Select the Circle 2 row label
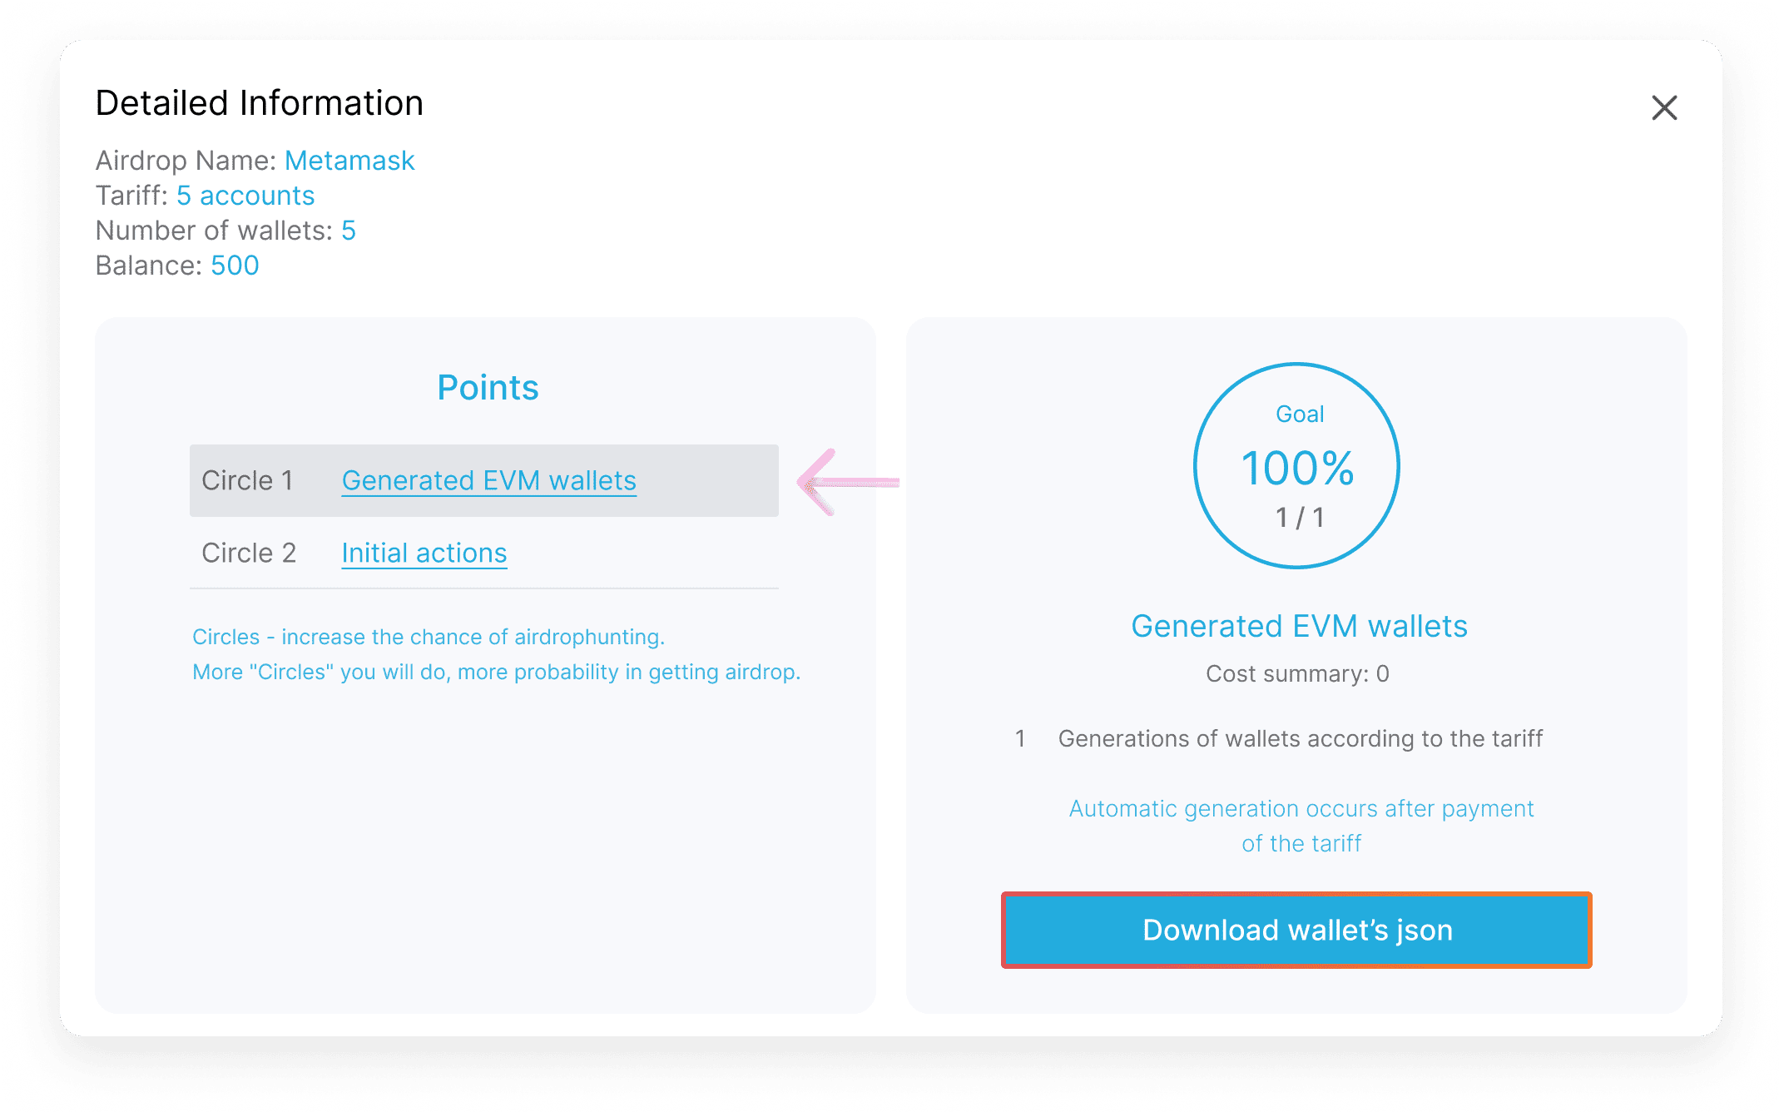 tap(249, 554)
